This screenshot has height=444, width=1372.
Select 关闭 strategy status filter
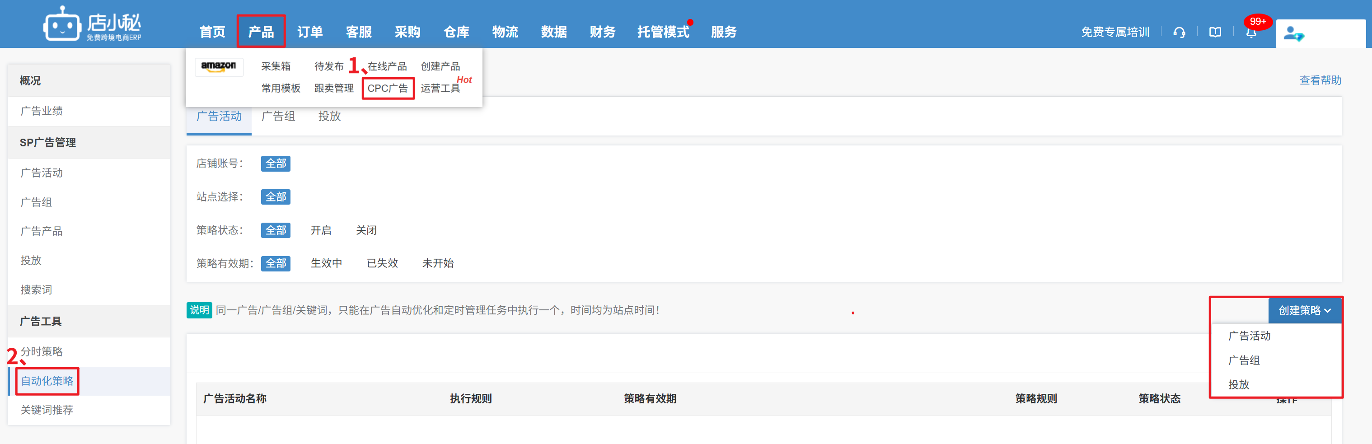point(366,230)
